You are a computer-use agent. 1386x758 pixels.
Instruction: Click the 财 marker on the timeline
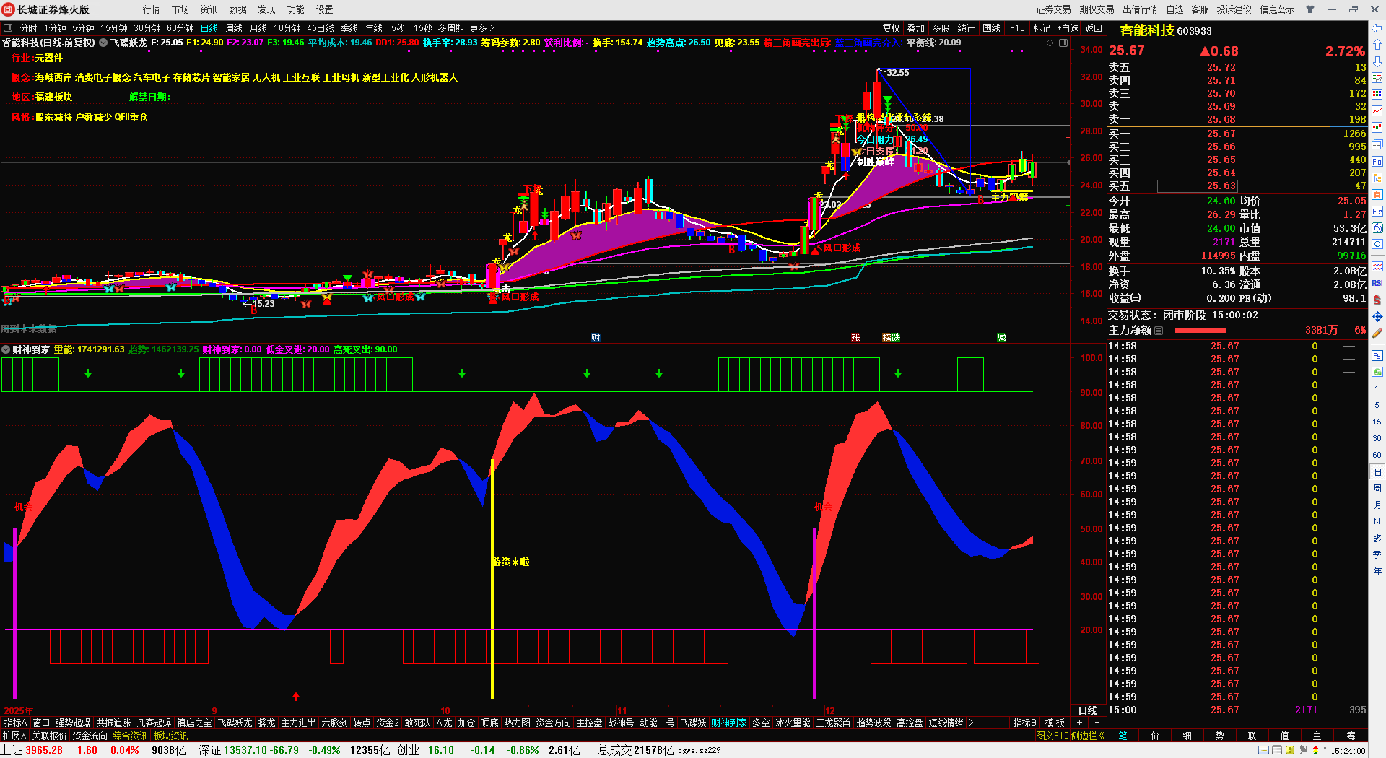(596, 338)
